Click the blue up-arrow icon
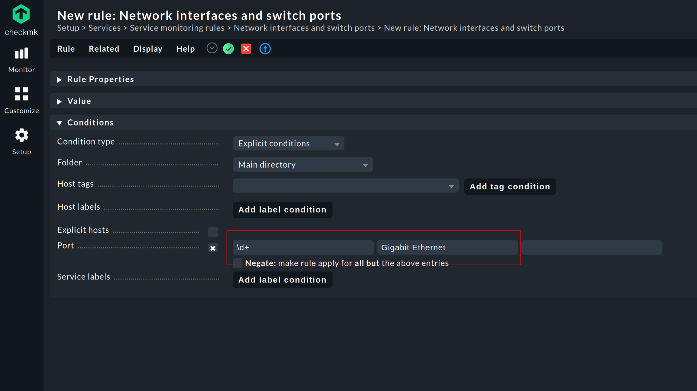 pos(265,49)
